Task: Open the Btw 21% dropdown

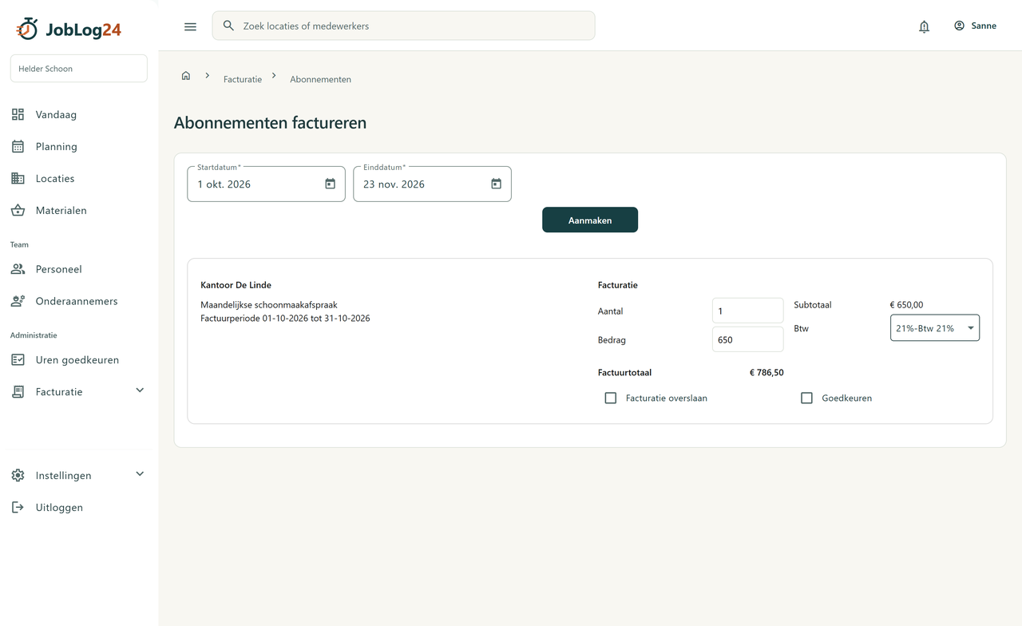Action: (x=935, y=328)
